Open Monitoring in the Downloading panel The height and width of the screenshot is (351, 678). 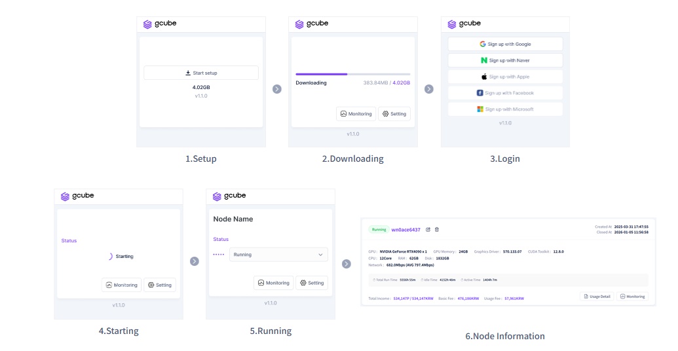point(356,114)
